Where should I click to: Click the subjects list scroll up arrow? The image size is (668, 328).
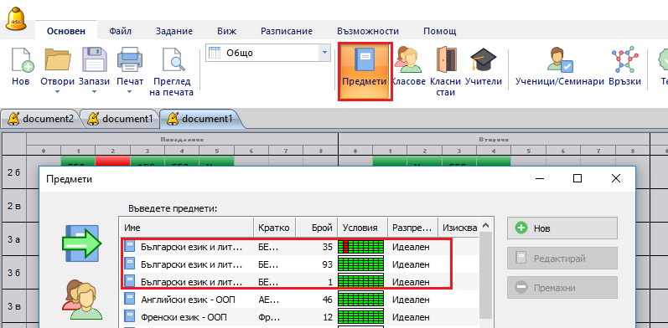(486, 225)
